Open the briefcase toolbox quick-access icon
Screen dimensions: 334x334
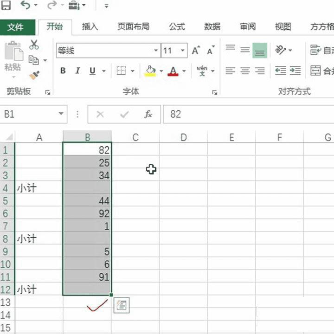pyautogui.click(x=74, y=5)
